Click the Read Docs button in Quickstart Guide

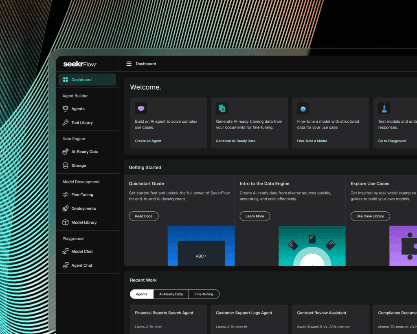pos(143,216)
